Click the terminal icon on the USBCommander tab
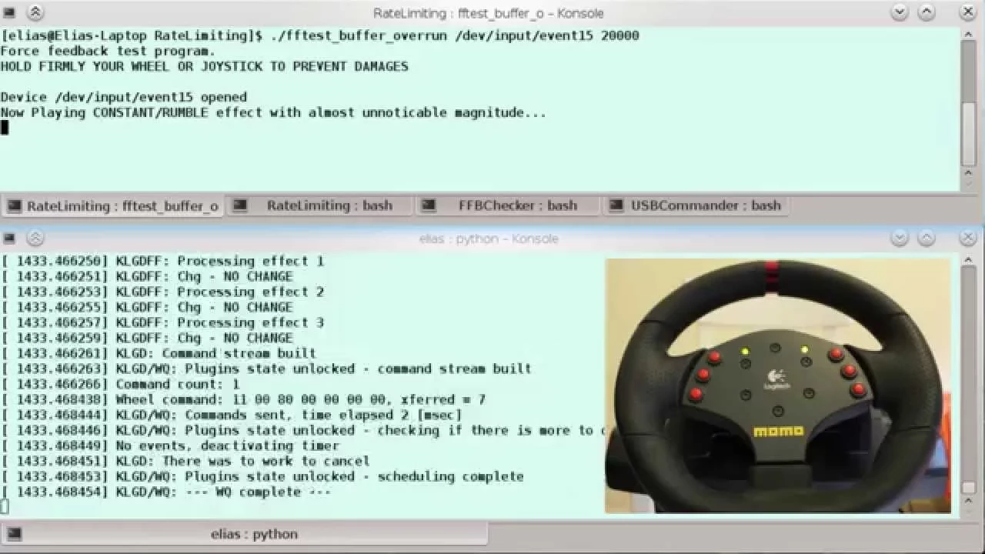 click(x=616, y=205)
